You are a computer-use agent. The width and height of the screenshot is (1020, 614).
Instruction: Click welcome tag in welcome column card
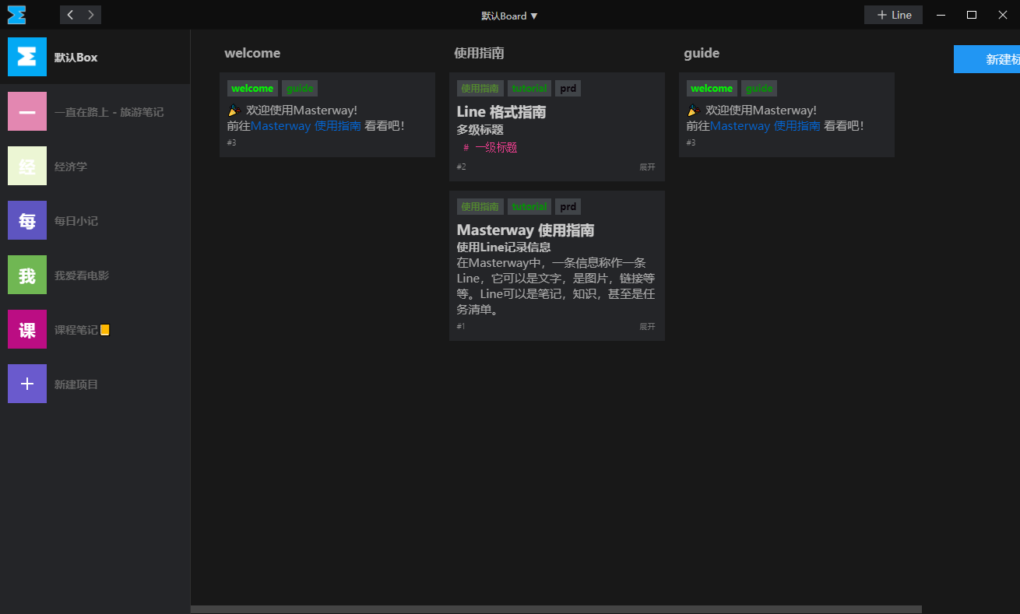point(252,89)
